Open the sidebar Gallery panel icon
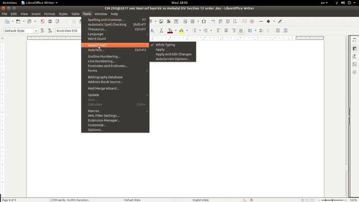Viewport: 359px width, 202px height. tap(355, 65)
